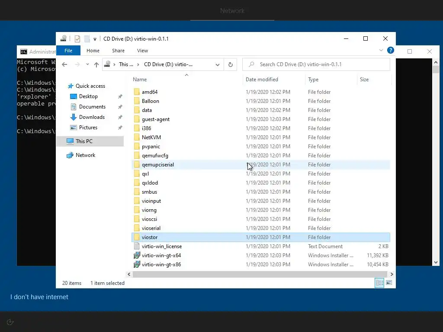This screenshot has width=443, height=332.
Task: Open Desktop in the navigation pane
Action: 88,96
